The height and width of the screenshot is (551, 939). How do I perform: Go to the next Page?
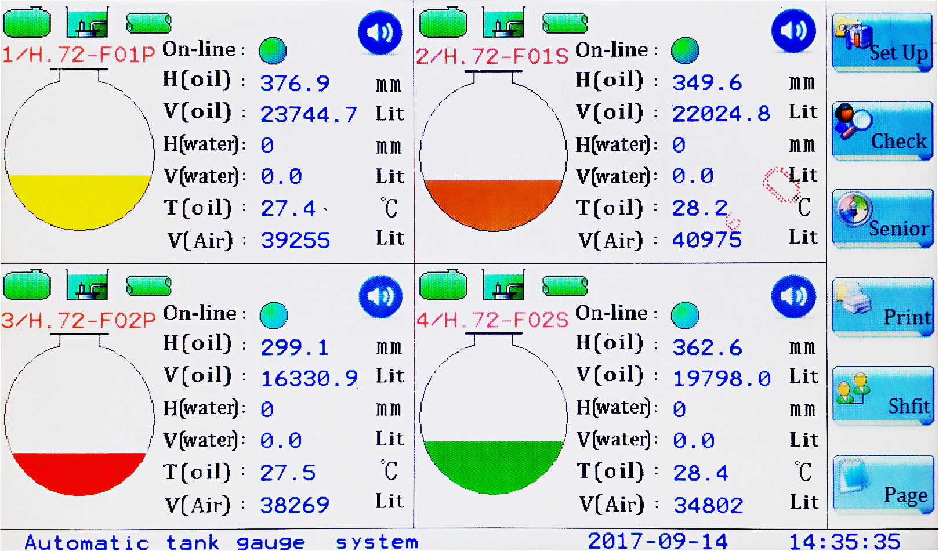(x=882, y=485)
